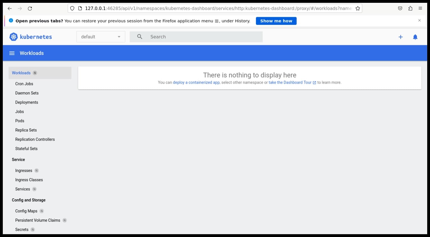Click inside the Search input field
The width and height of the screenshot is (430, 237).
pos(196,37)
